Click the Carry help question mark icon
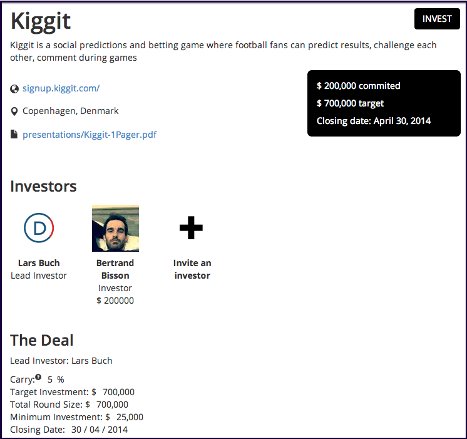The width and height of the screenshot is (467, 439). (x=38, y=377)
